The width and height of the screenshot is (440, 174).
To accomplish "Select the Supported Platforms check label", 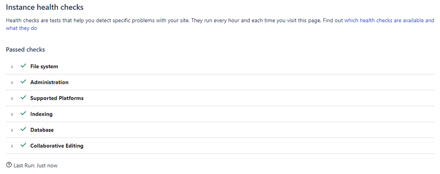I will [57, 98].
